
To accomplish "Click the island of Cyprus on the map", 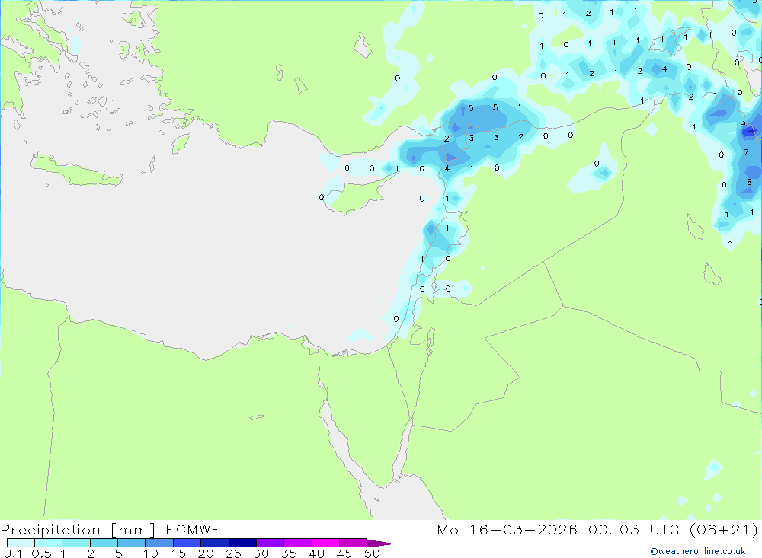I will click(x=359, y=194).
